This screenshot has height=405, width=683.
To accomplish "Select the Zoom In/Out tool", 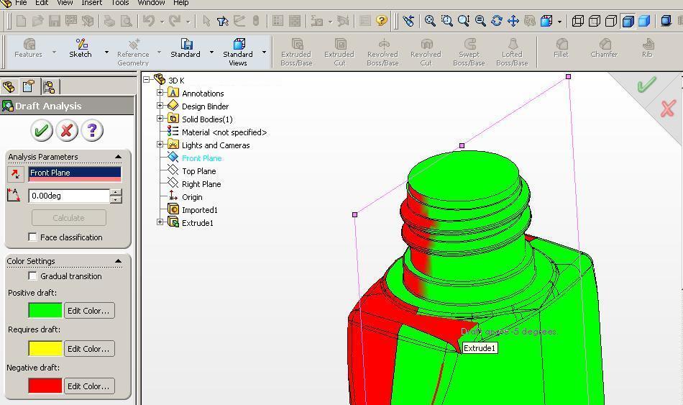I will click(464, 20).
